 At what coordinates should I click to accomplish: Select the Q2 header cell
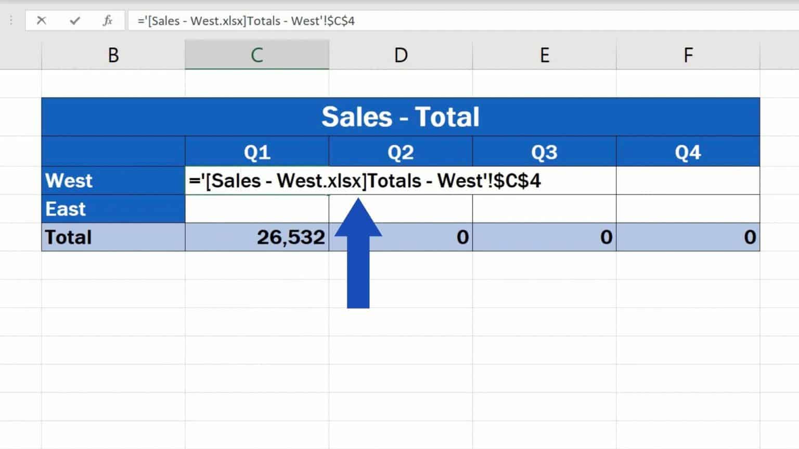point(400,152)
